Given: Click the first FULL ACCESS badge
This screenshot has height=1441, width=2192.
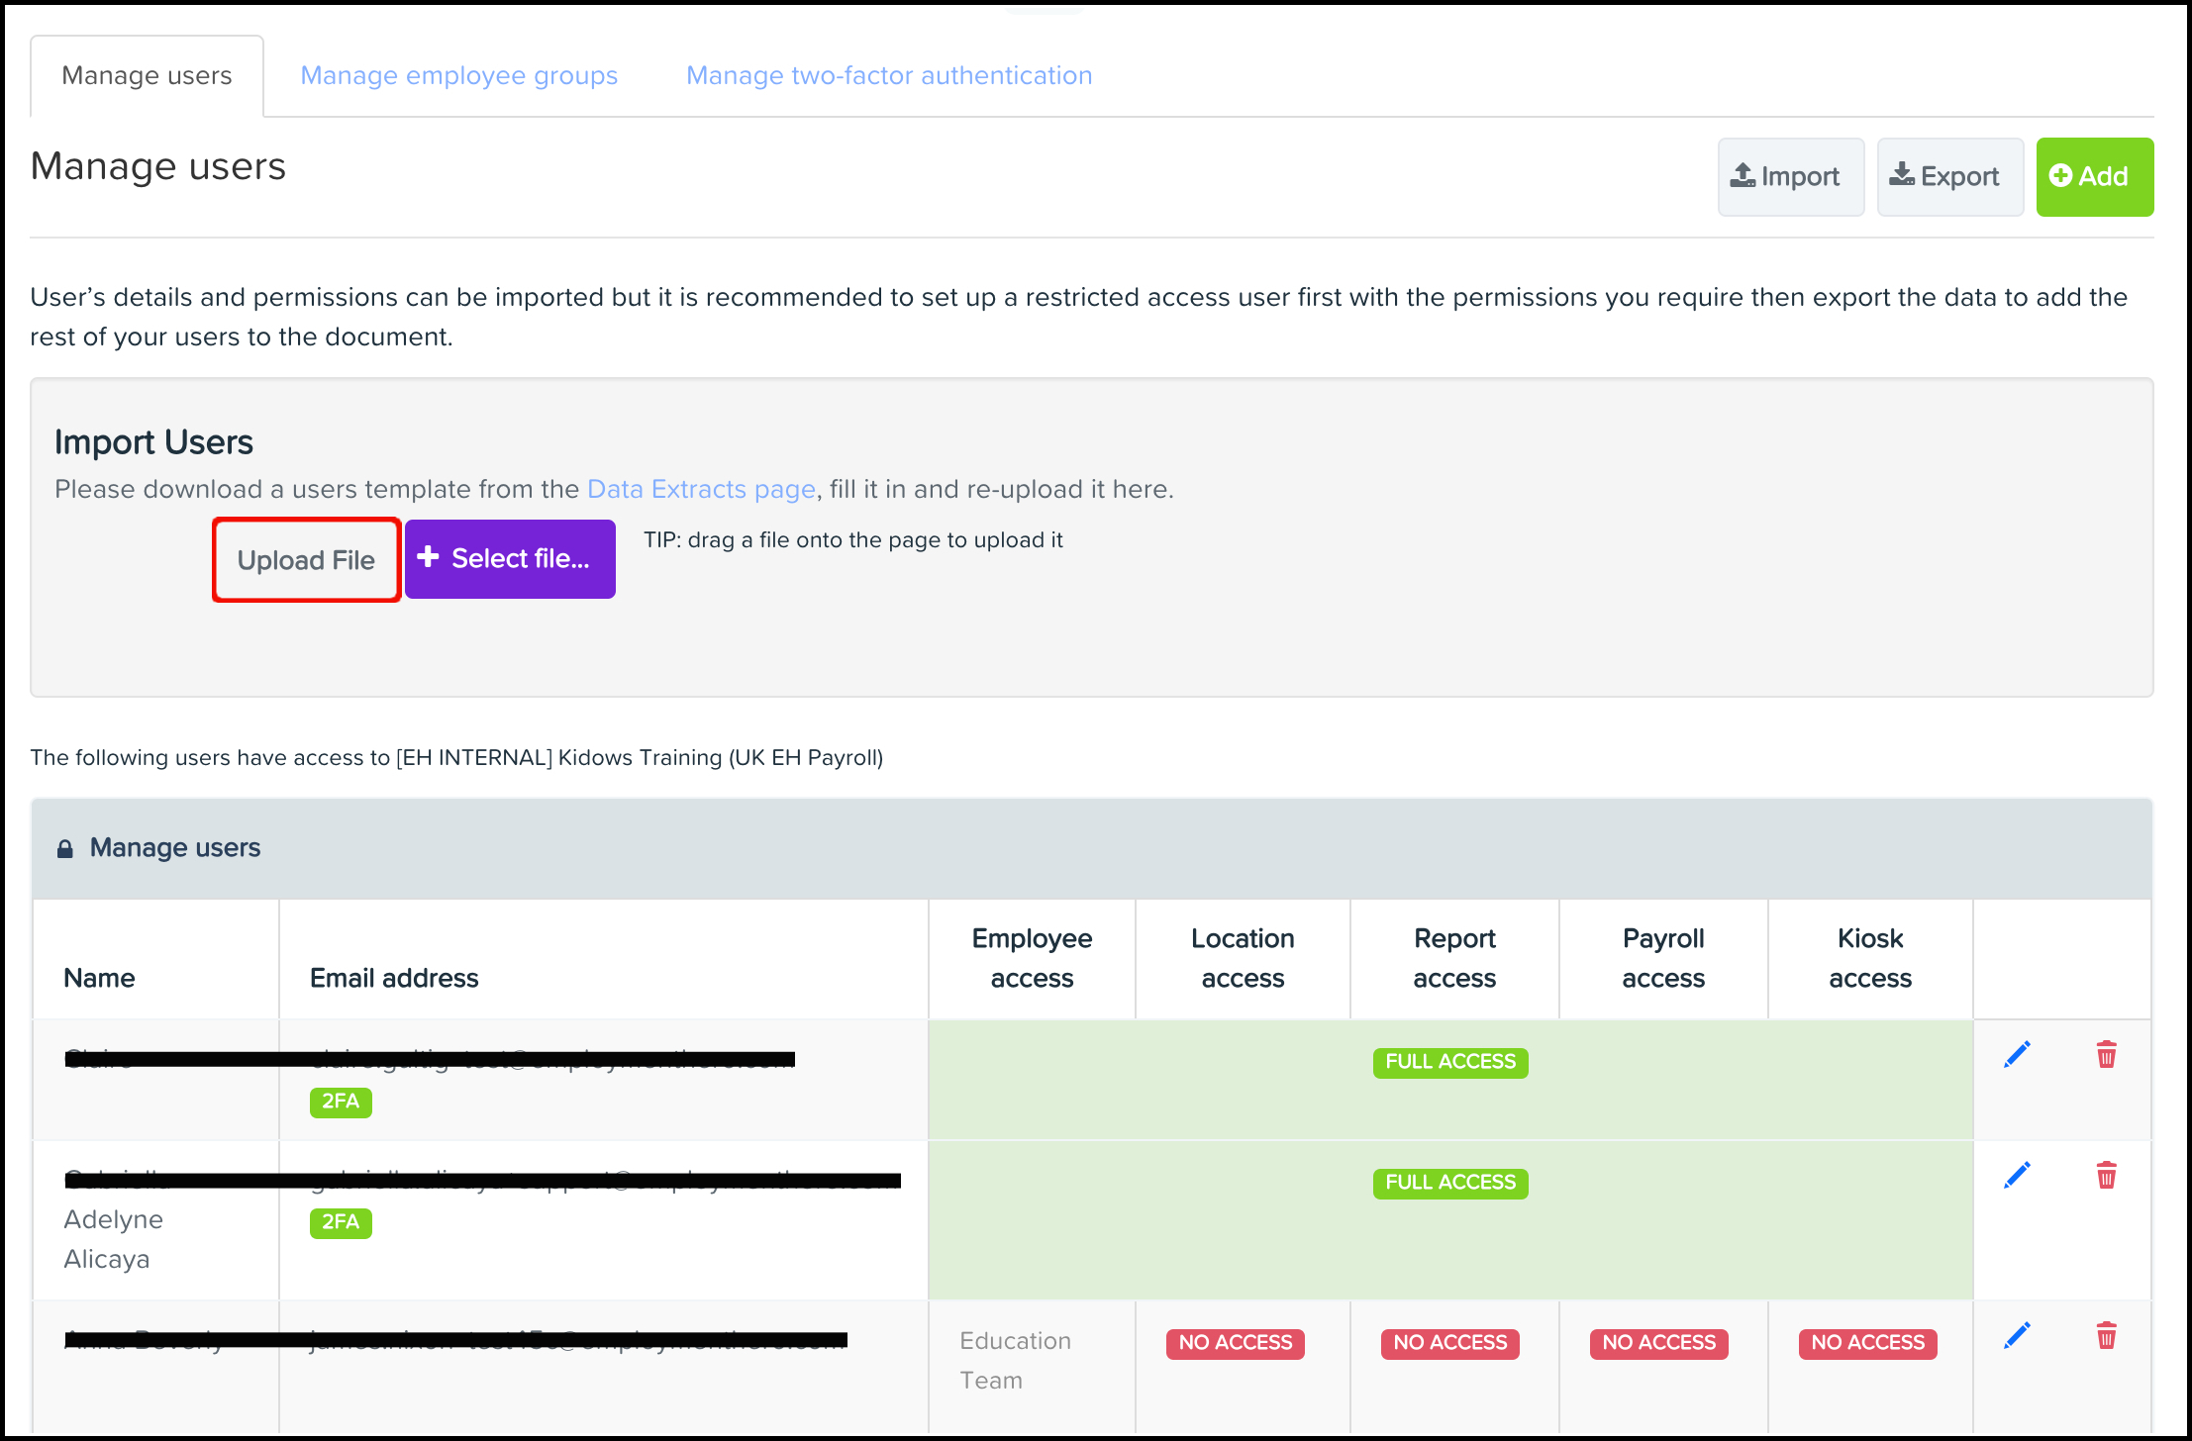Looking at the screenshot, I should point(1450,1062).
